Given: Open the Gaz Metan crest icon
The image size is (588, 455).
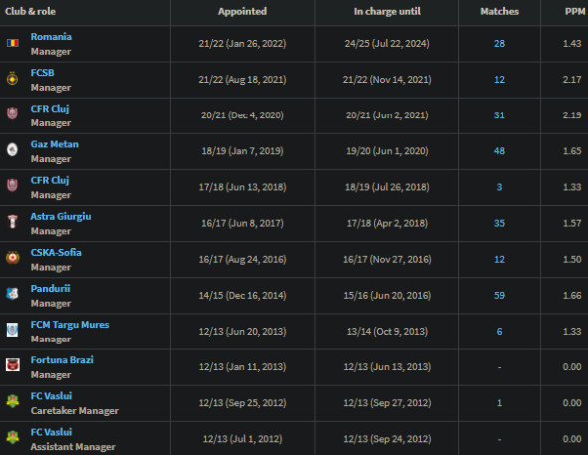Looking at the screenshot, I should pos(12,150).
